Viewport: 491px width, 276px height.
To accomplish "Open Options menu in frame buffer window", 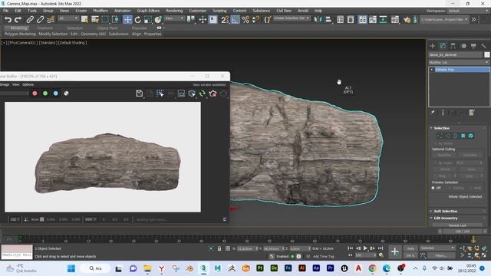I will 28,84.
